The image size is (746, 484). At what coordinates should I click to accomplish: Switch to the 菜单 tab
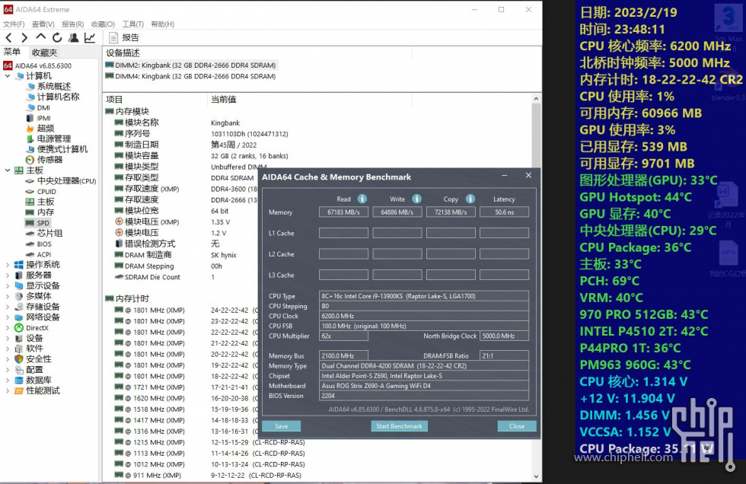pyautogui.click(x=12, y=53)
